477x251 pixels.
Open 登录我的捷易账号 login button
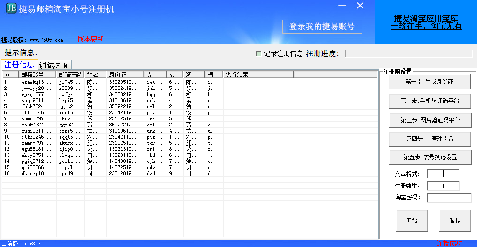pyautogui.click(x=322, y=26)
